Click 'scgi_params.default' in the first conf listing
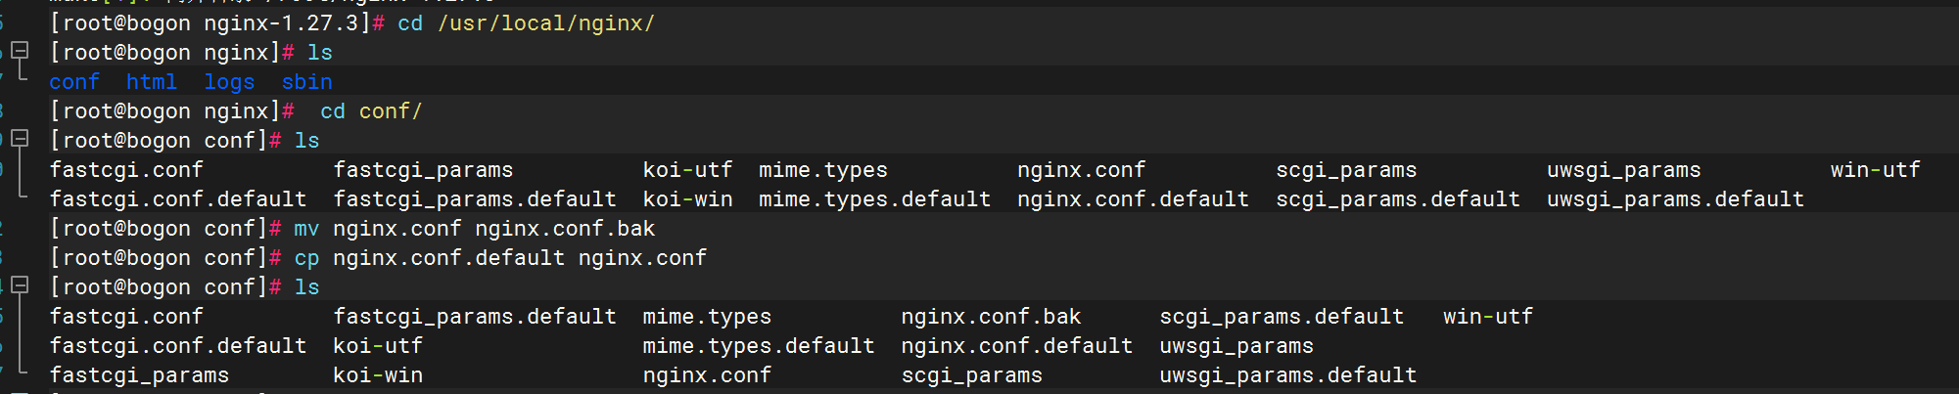 coord(1398,199)
